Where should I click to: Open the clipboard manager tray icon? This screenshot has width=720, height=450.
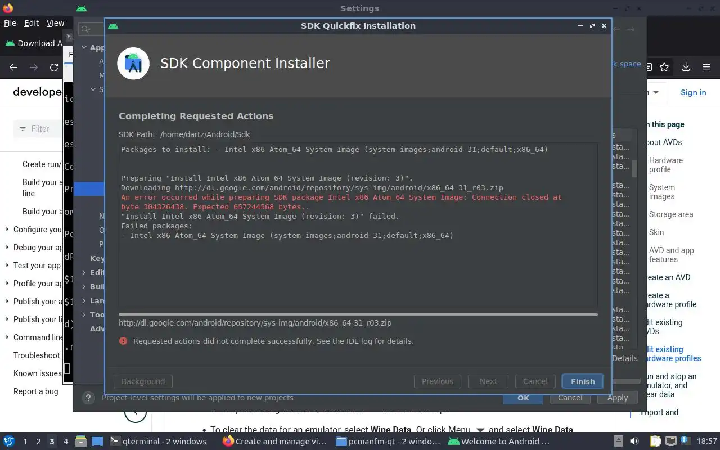pos(655,442)
